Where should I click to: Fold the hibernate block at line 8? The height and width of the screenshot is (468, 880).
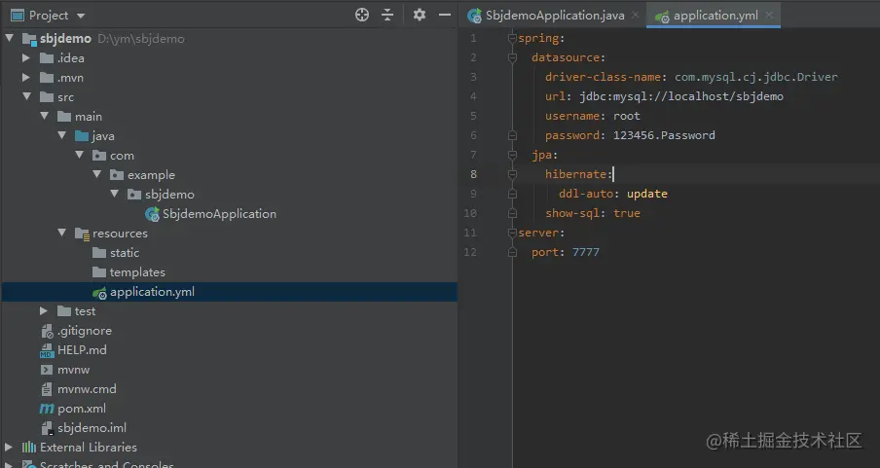click(512, 174)
